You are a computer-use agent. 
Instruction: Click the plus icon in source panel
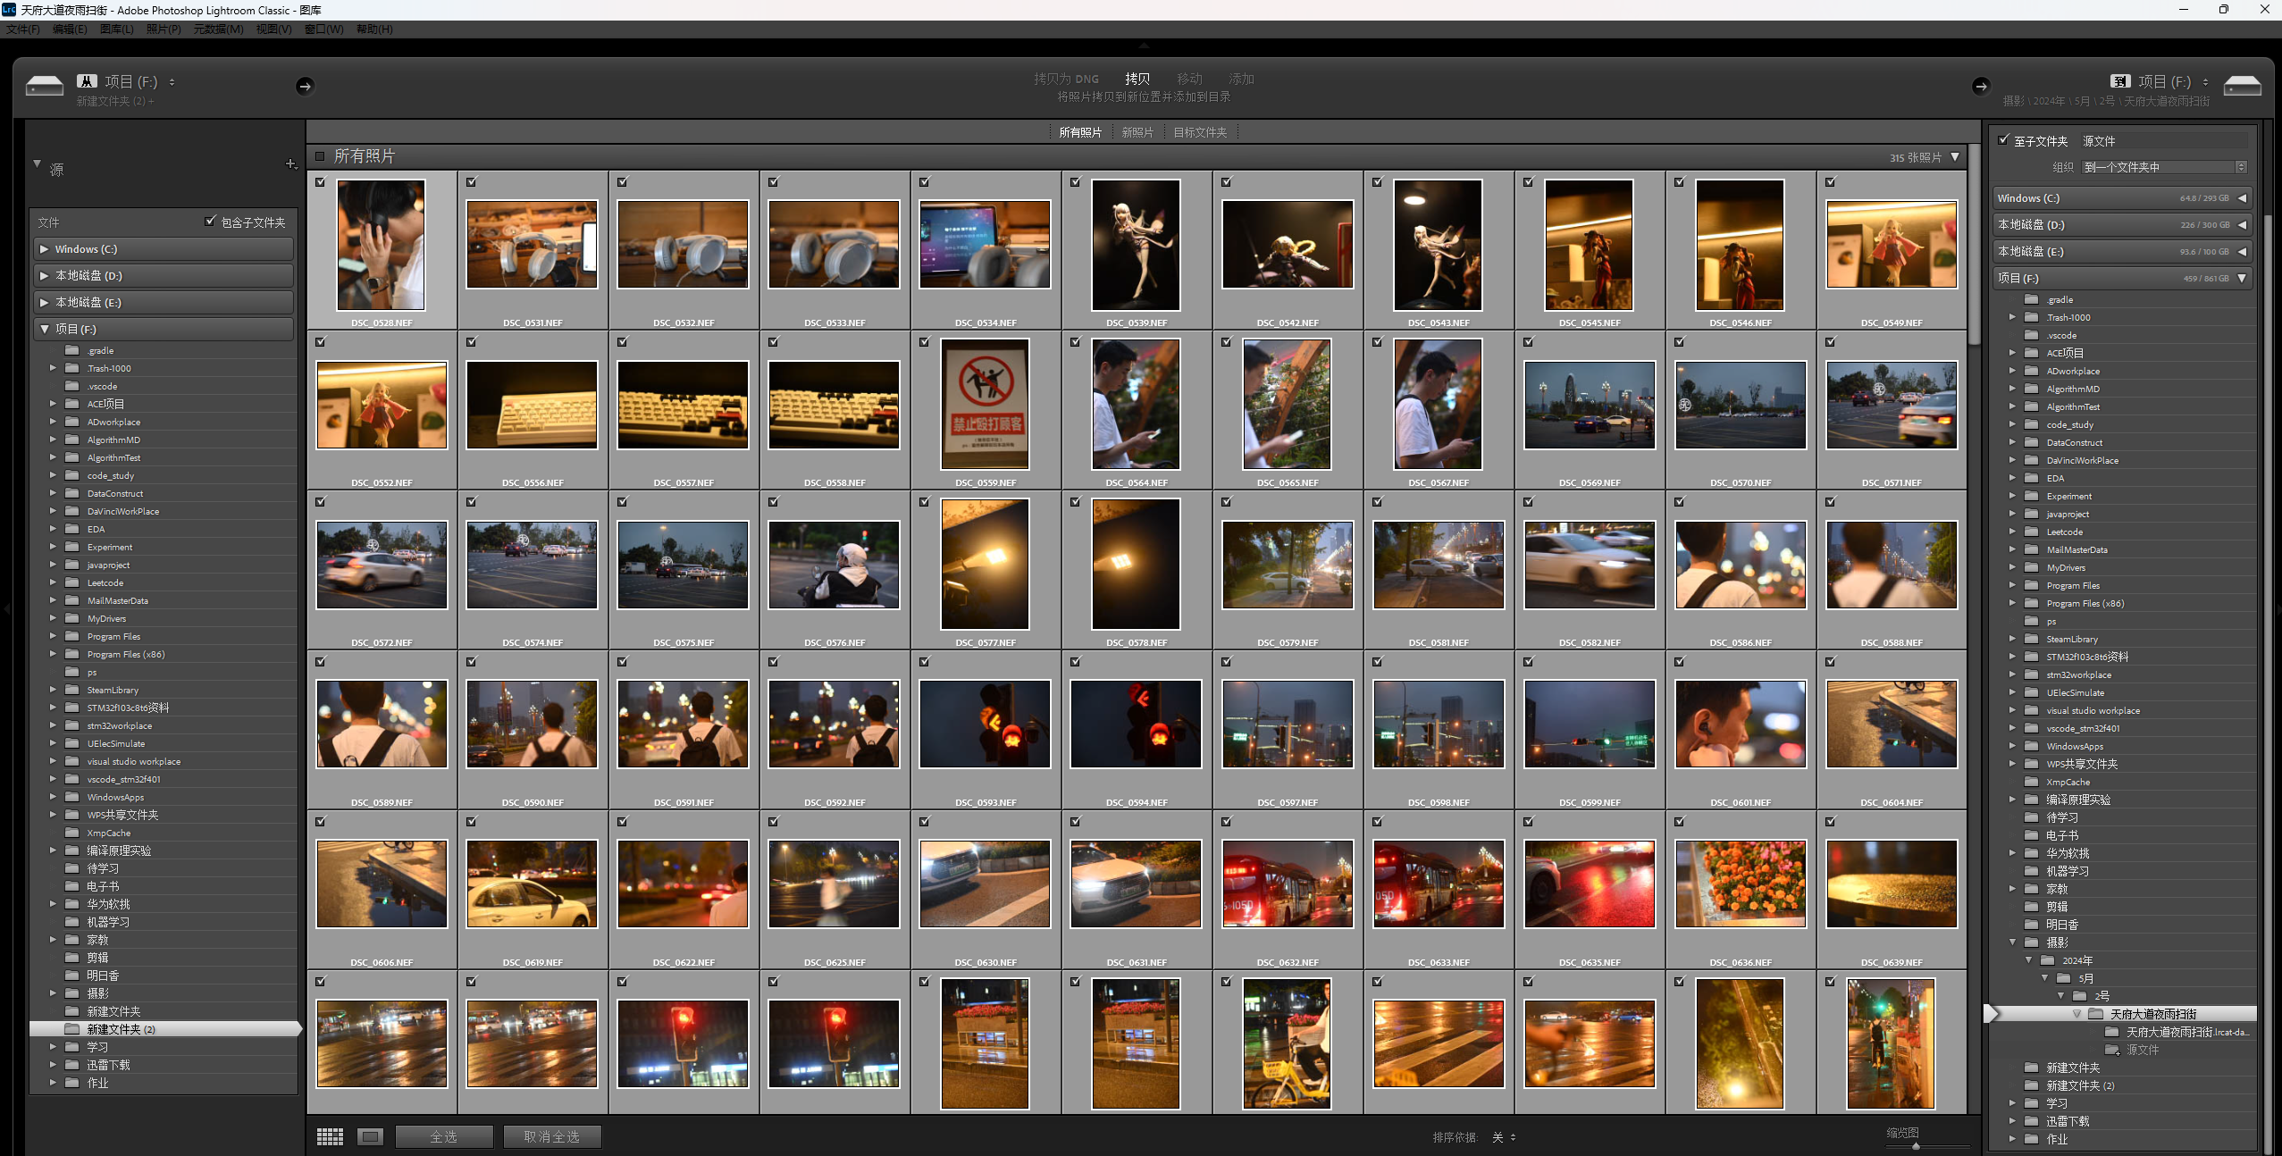(290, 163)
